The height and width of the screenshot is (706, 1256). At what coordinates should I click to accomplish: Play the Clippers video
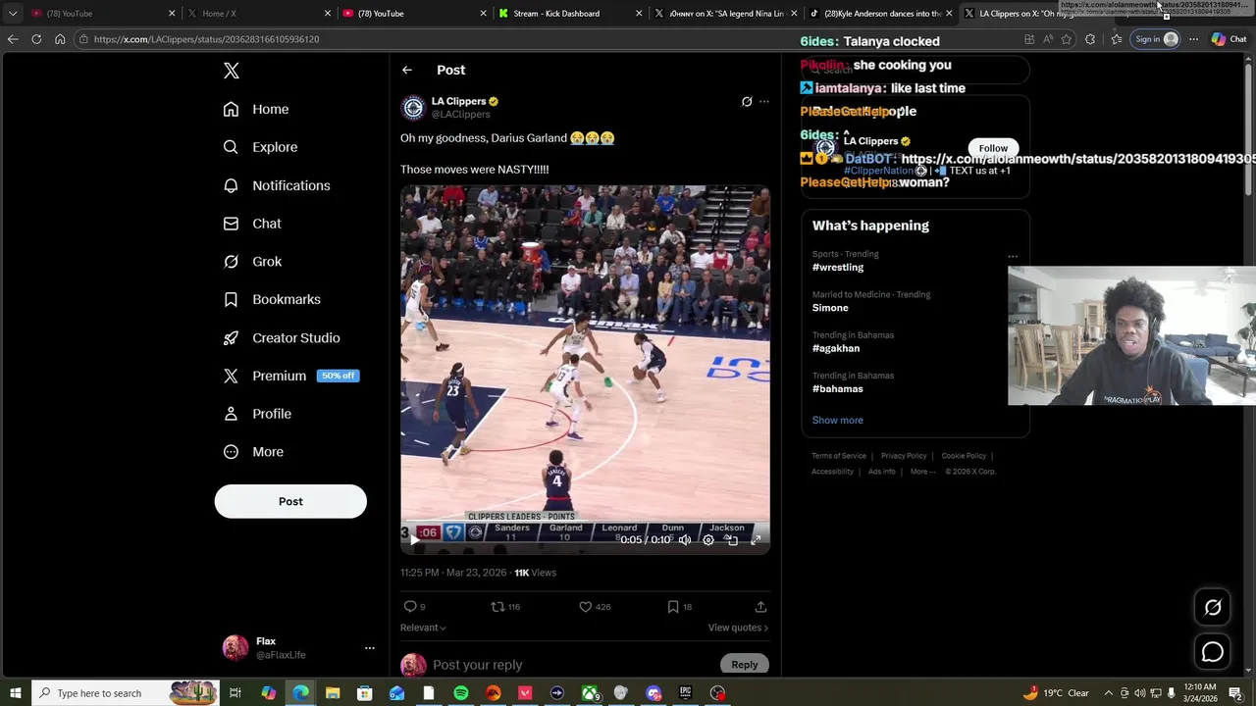[x=414, y=539]
